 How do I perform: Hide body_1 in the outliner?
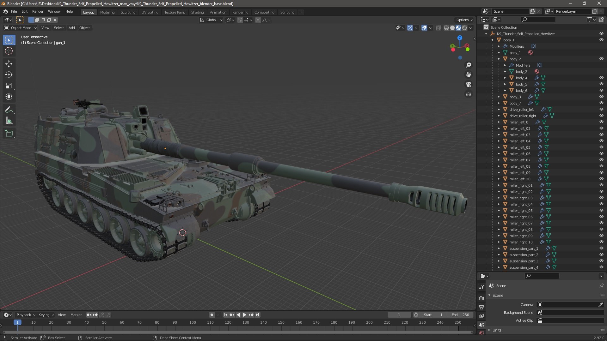tap(601, 40)
